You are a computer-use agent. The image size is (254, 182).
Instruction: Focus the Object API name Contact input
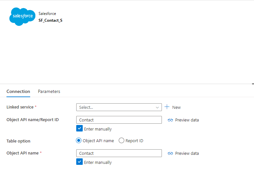click(119, 153)
